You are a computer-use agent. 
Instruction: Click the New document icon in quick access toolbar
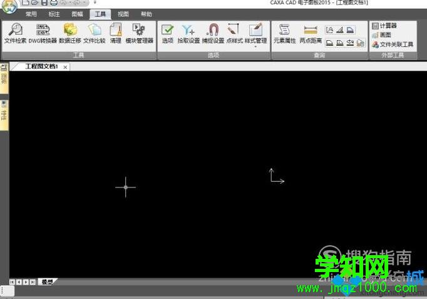pyautogui.click(x=25, y=3)
